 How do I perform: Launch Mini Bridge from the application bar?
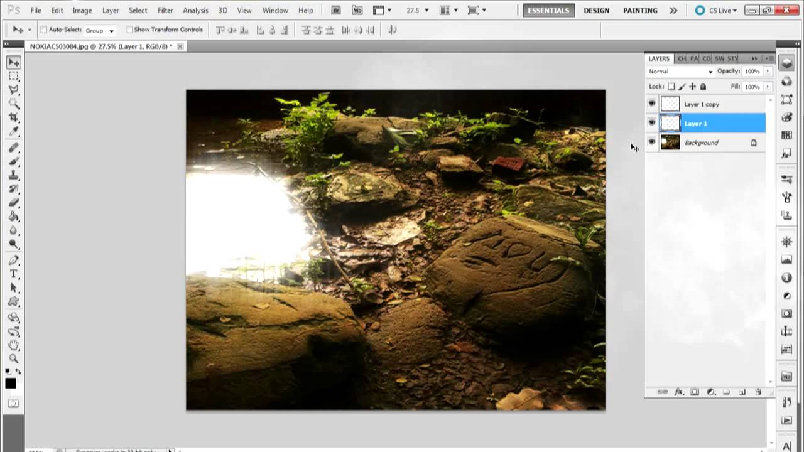pos(357,10)
